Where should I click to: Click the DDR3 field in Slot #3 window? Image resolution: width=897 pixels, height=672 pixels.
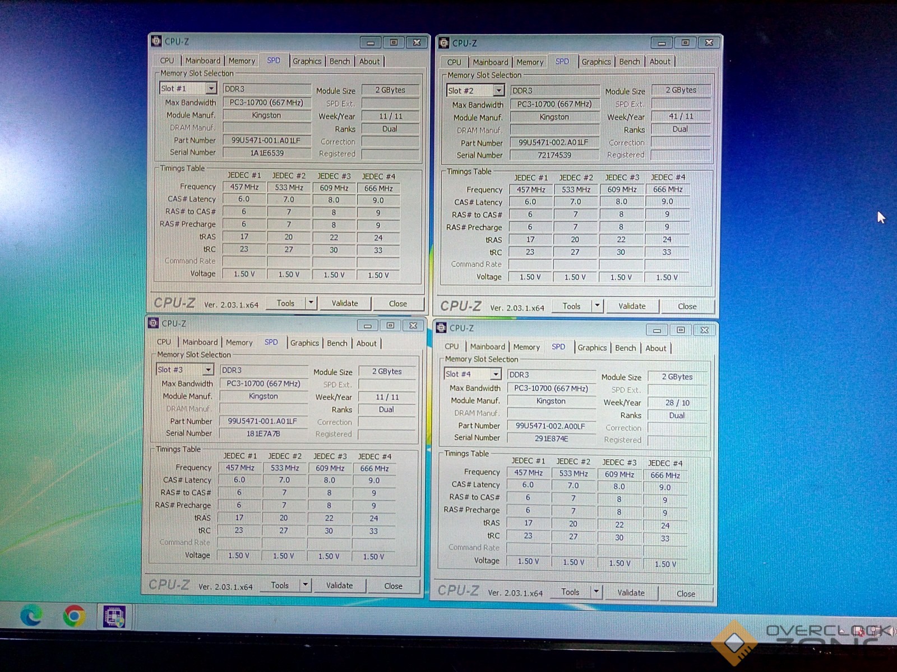(x=263, y=370)
